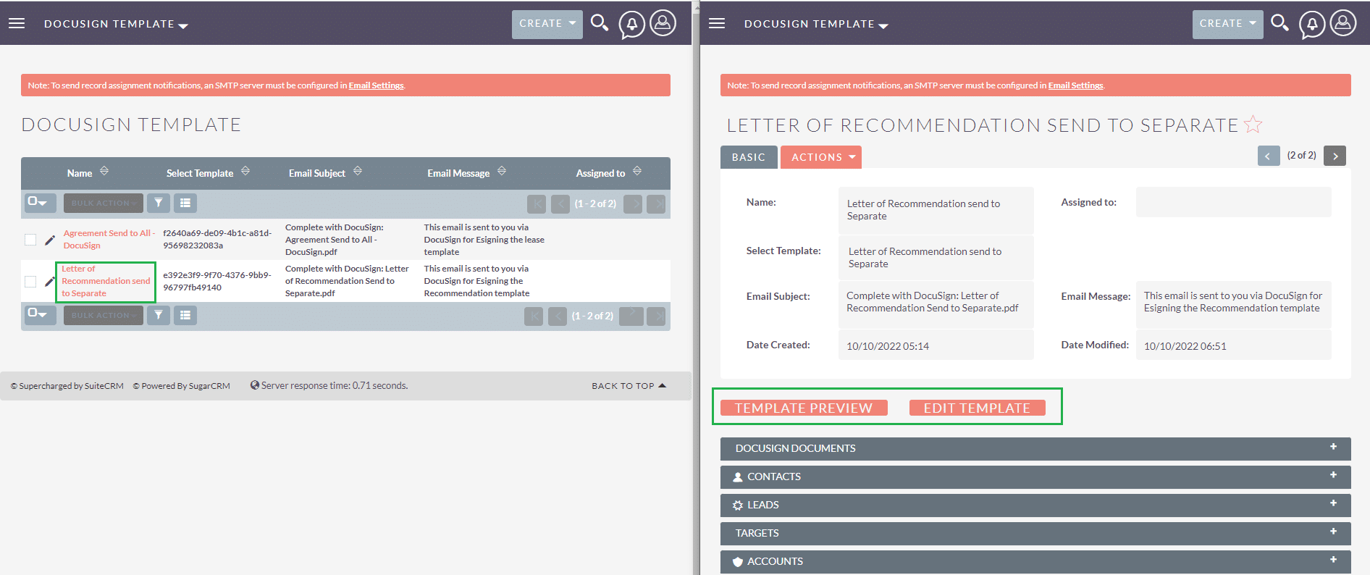Open hamburger menu in left list window
The image size is (1370, 575).
click(x=17, y=23)
